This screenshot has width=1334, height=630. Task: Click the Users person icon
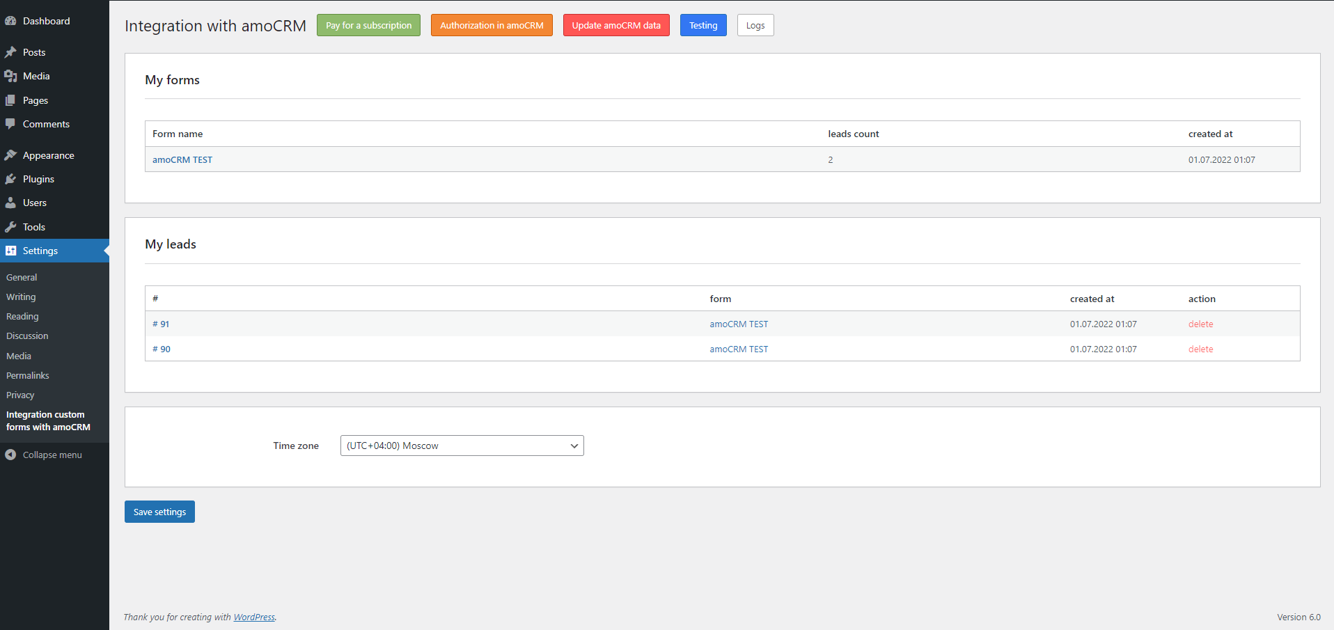pos(10,203)
